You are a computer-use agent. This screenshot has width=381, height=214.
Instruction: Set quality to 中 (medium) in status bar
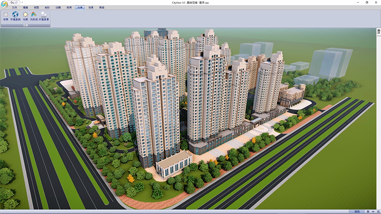click(x=373, y=211)
